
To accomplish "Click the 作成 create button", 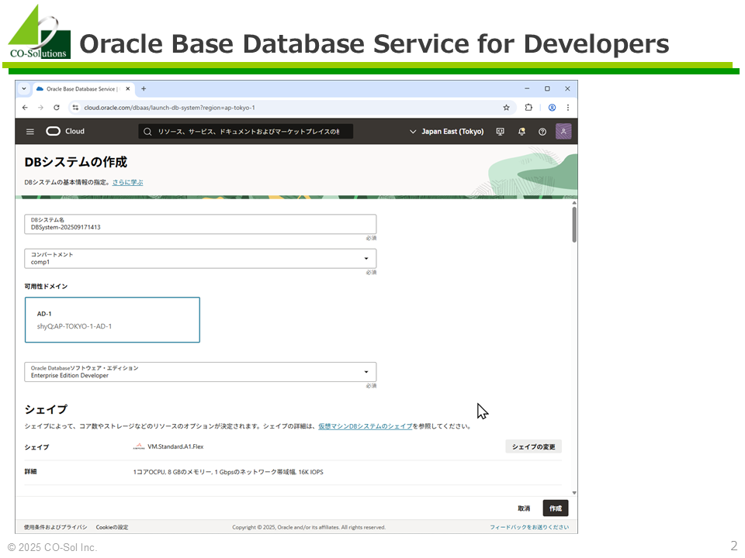I will tap(556, 508).
